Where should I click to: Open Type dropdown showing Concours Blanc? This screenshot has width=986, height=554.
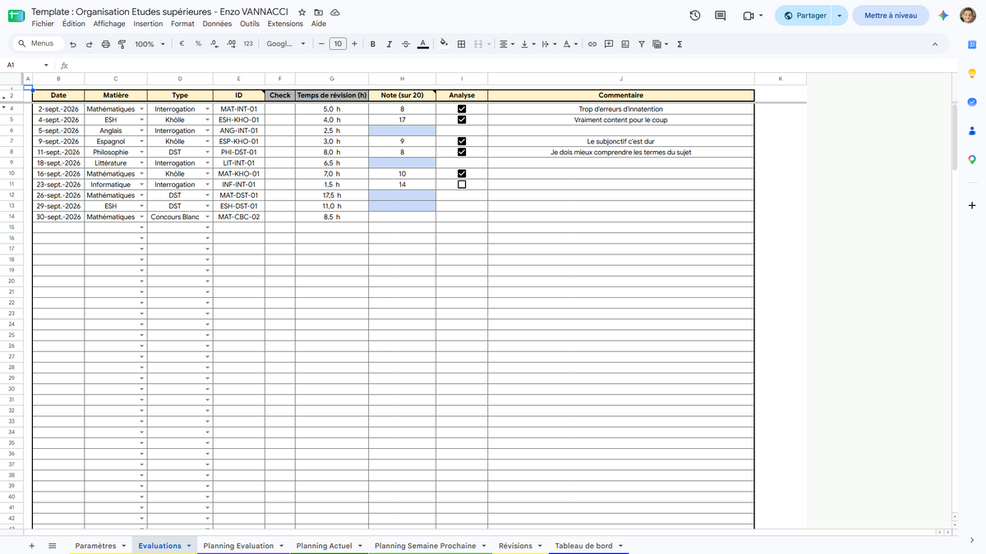[207, 217]
